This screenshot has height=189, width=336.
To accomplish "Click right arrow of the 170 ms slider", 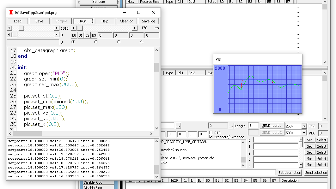I will [135, 28].
